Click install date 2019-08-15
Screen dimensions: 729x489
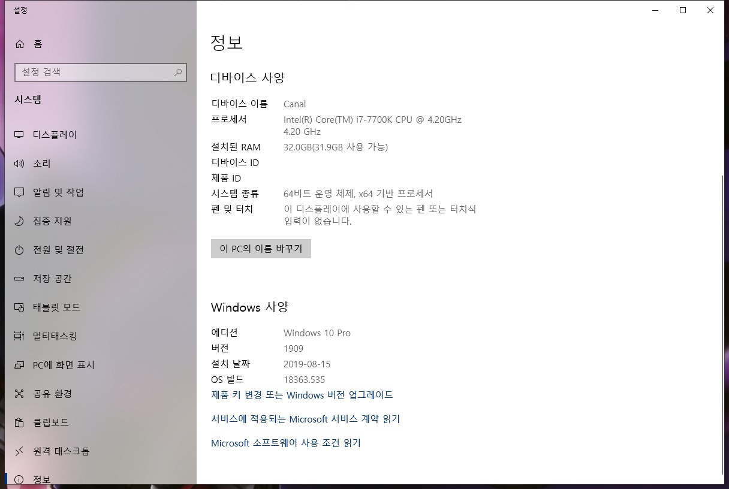tap(307, 364)
